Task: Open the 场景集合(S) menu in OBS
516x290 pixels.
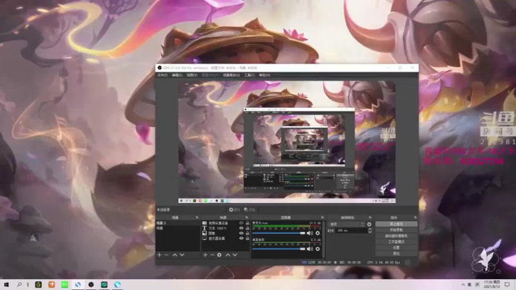Action: click(x=232, y=75)
